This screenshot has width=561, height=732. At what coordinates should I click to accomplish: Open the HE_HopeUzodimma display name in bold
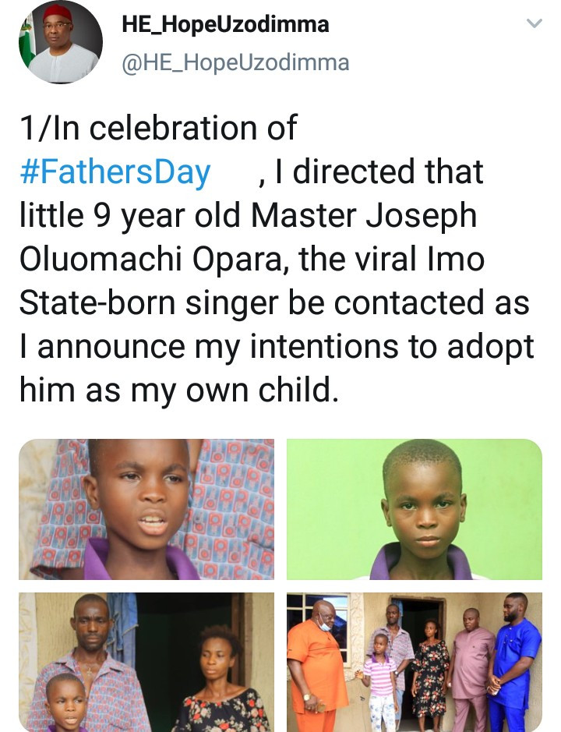coord(225,24)
